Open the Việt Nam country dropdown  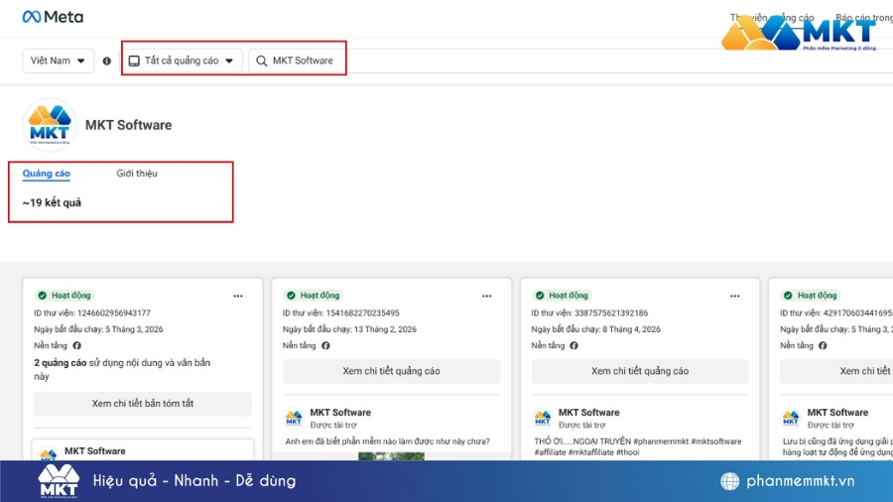(59, 61)
